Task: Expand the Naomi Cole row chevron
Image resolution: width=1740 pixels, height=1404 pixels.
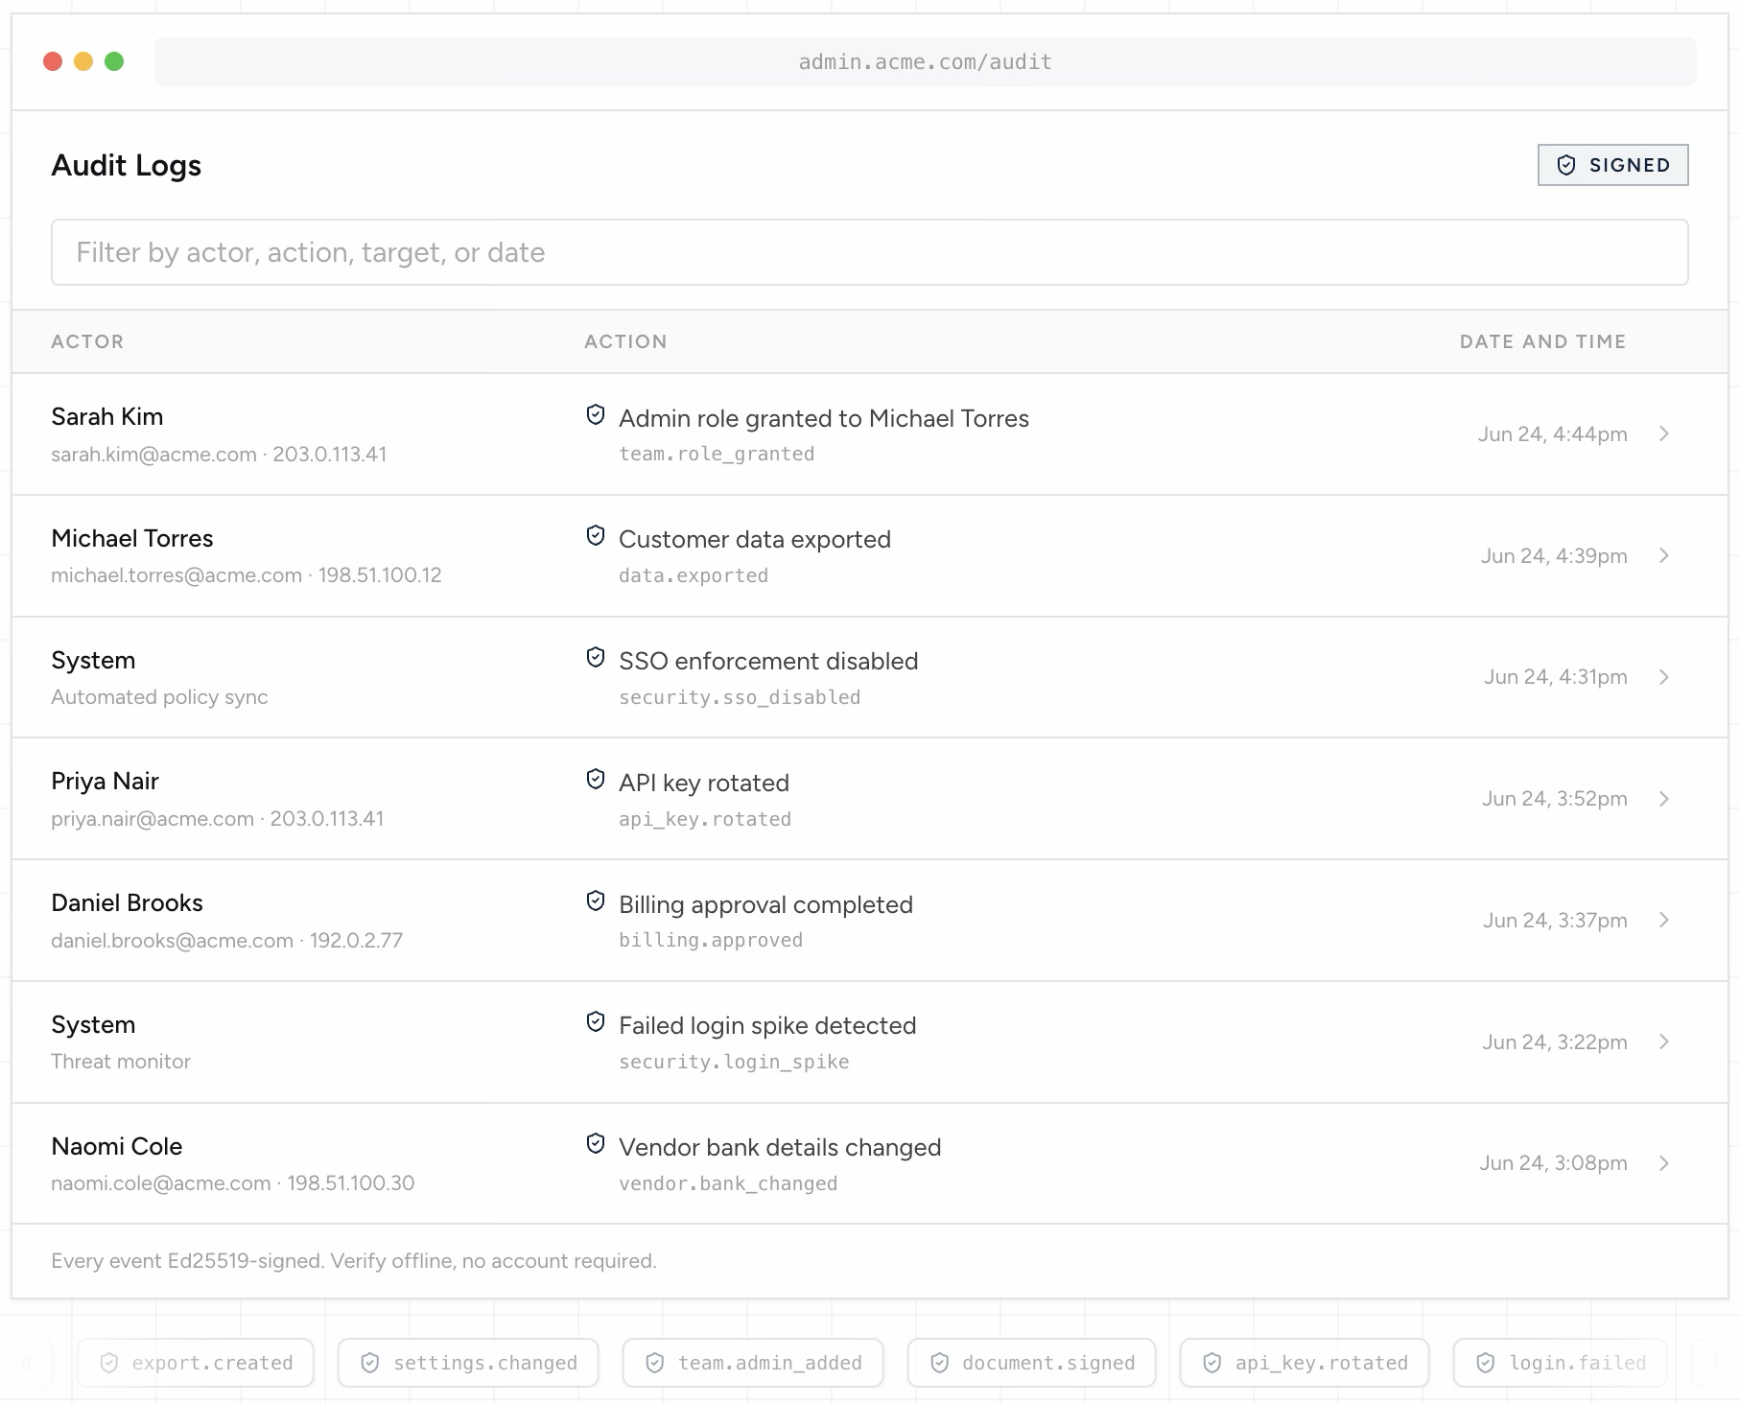Action: point(1664,1163)
